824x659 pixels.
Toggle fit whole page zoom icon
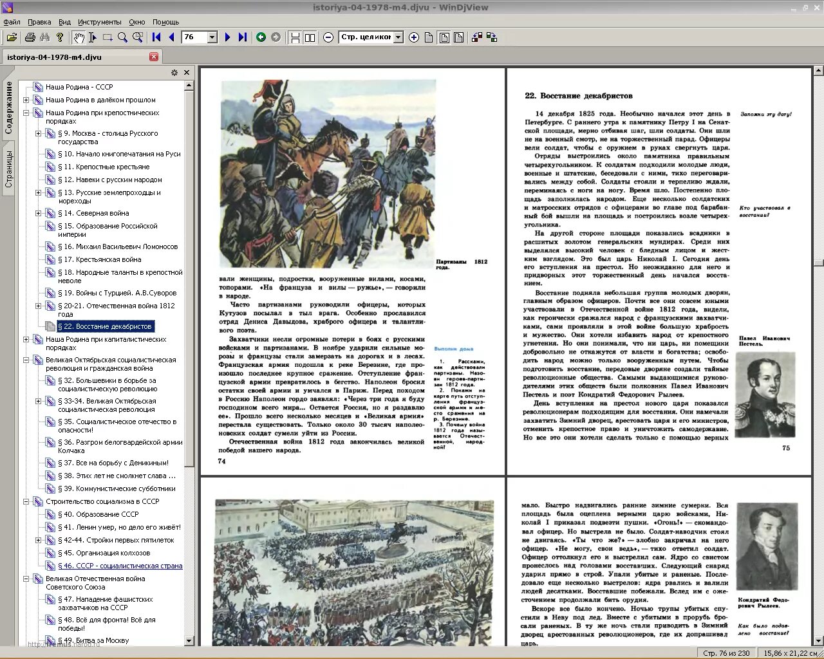[444, 37]
